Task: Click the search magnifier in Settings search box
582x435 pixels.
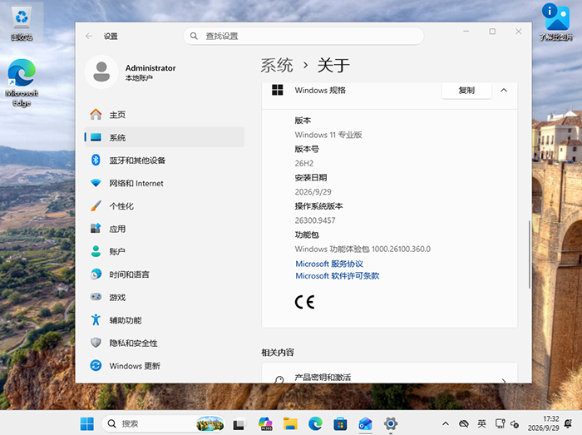Action: [194, 36]
